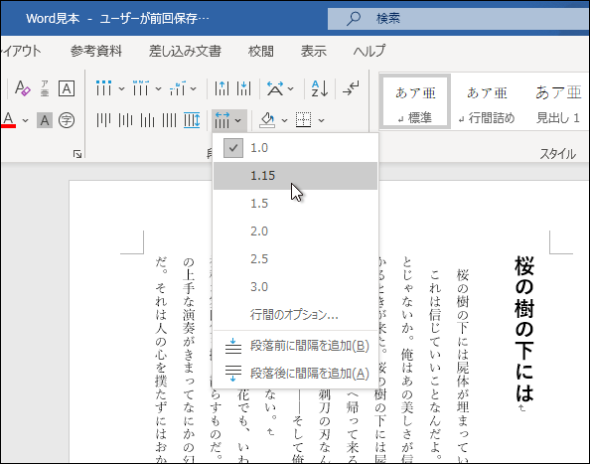Click the justify alignment icon
The height and width of the screenshot is (464, 590).
[x=169, y=120]
